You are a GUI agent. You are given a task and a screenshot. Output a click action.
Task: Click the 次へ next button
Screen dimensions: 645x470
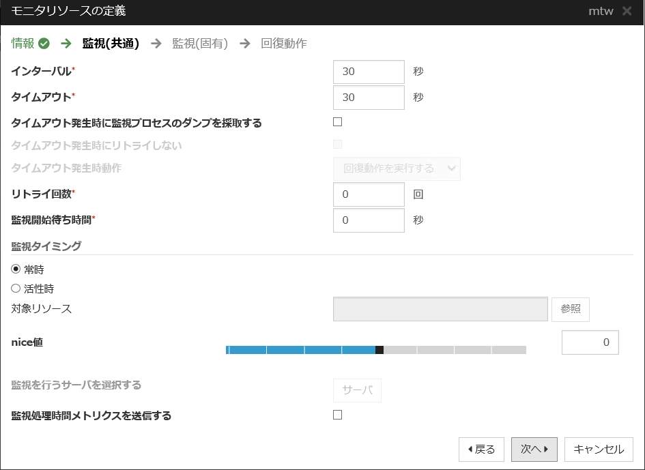[x=534, y=450]
